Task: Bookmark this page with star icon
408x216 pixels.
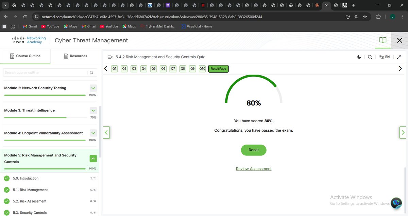Action: click(365, 17)
